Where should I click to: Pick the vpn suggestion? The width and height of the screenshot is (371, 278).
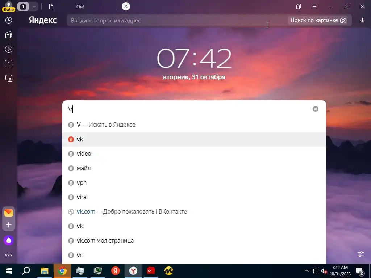[x=194, y=183]
